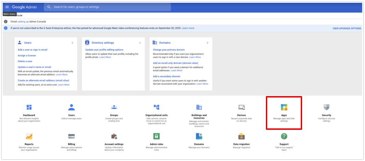Screen dimensions: 365x161
Task: Click the Devices icon
Action: (x=241, y=107)
